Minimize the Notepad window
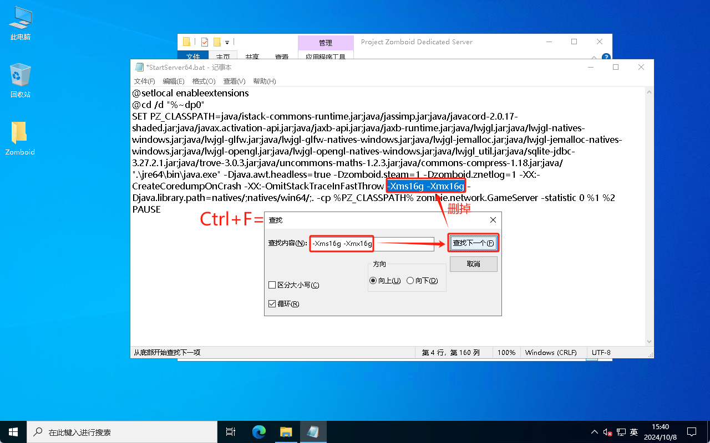The width and height of the screenshot is (710, 443). [590, 67]
